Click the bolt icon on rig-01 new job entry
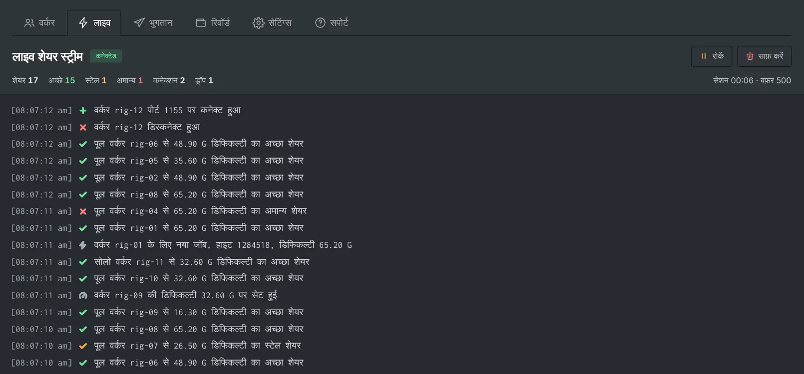This screenshot has height=374, width=804. [83, 245]
